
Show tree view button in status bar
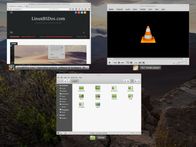[61, 133]
